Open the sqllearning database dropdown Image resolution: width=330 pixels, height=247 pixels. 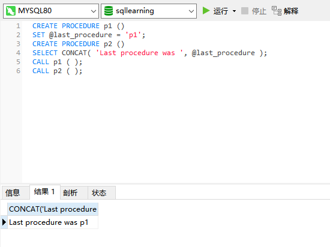point(191,11)
